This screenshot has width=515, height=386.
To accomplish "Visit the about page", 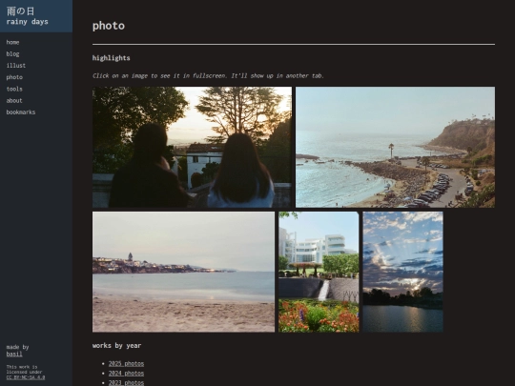I will click(x=14, y=100).
